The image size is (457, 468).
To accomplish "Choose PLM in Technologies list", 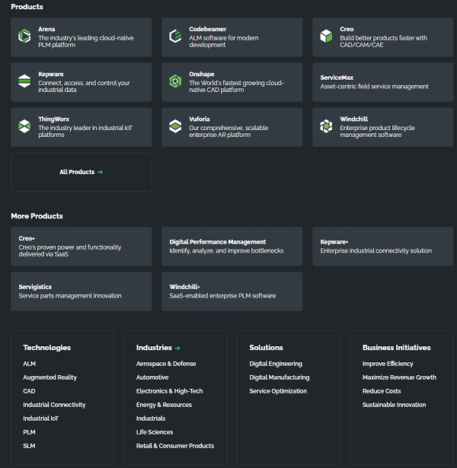I will pyautogui.click(x=29, y=432).
